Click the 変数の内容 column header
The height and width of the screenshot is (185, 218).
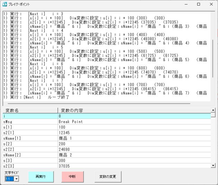pos(134,110)
